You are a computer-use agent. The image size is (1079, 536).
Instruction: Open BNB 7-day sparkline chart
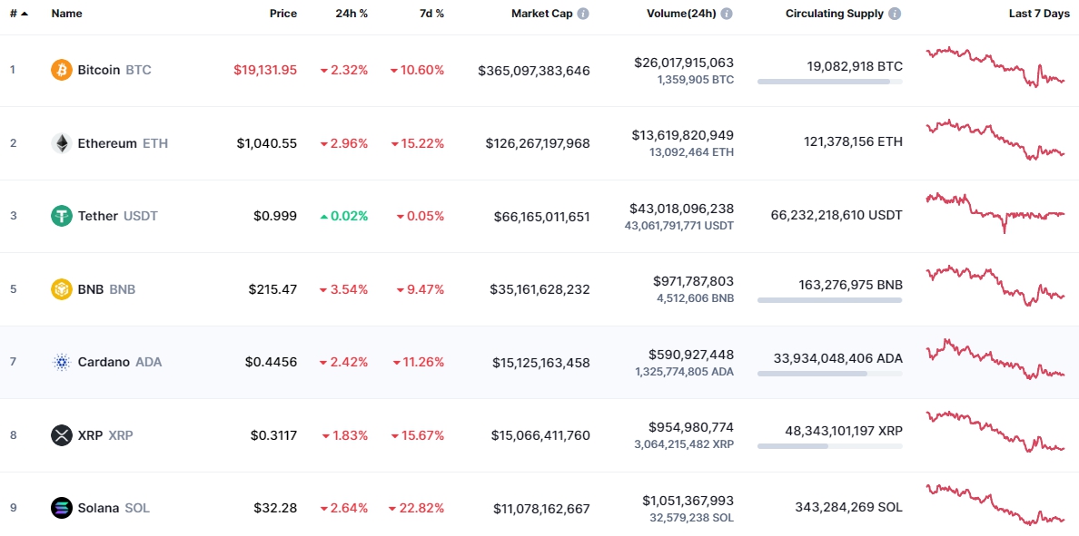pyautogui.click(x=995, y=286)
